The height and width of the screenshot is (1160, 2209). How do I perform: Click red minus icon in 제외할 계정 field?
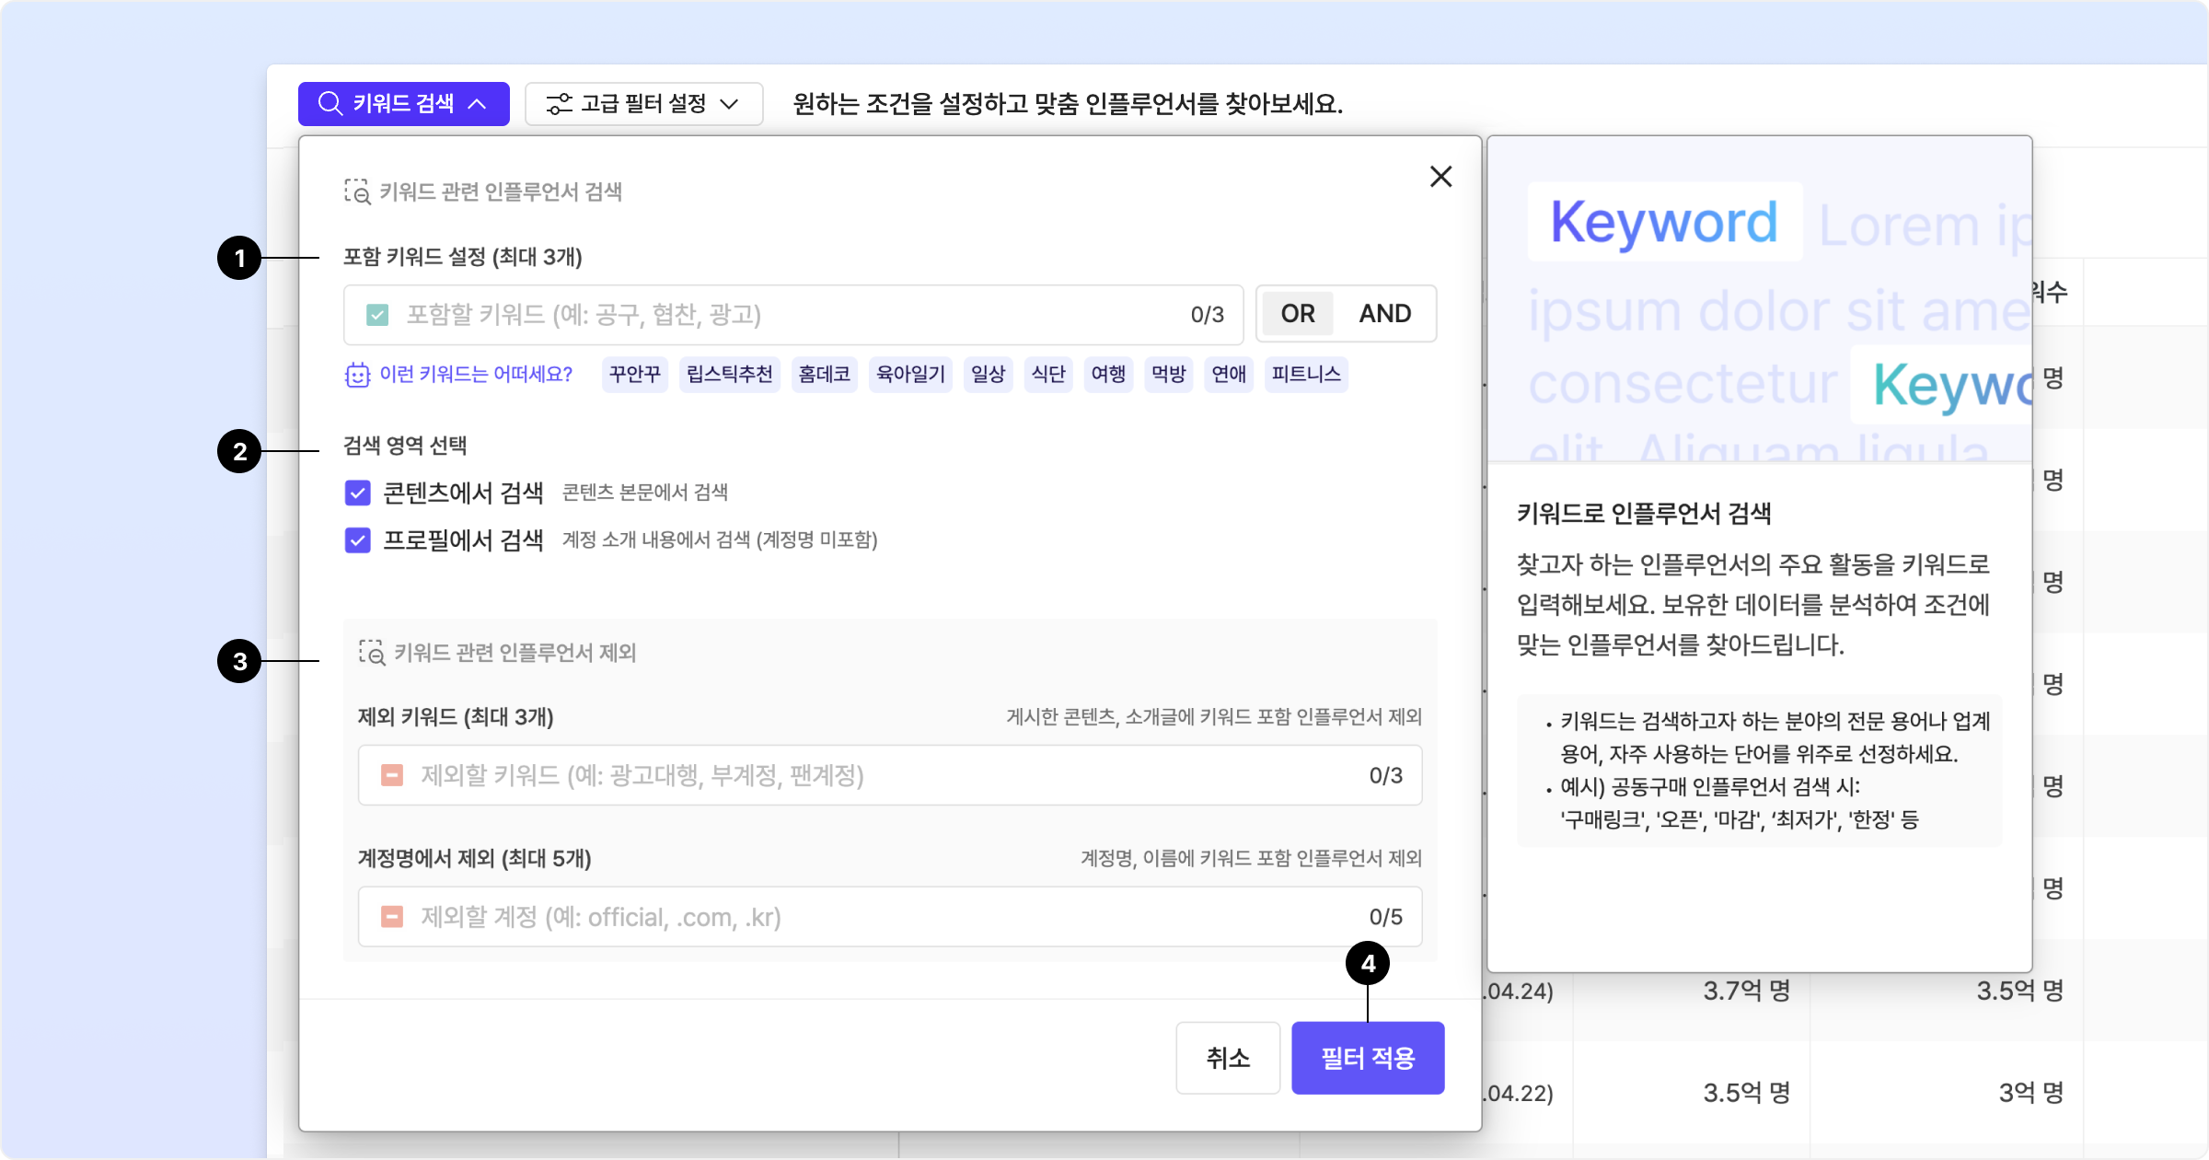392,917
